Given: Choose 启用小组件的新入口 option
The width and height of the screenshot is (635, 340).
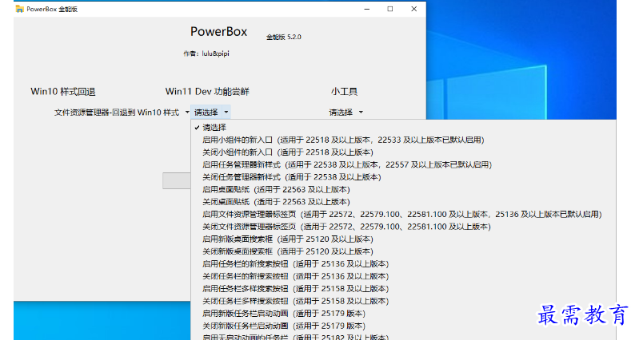Looking at the screenshot, I should click(403, 140).
